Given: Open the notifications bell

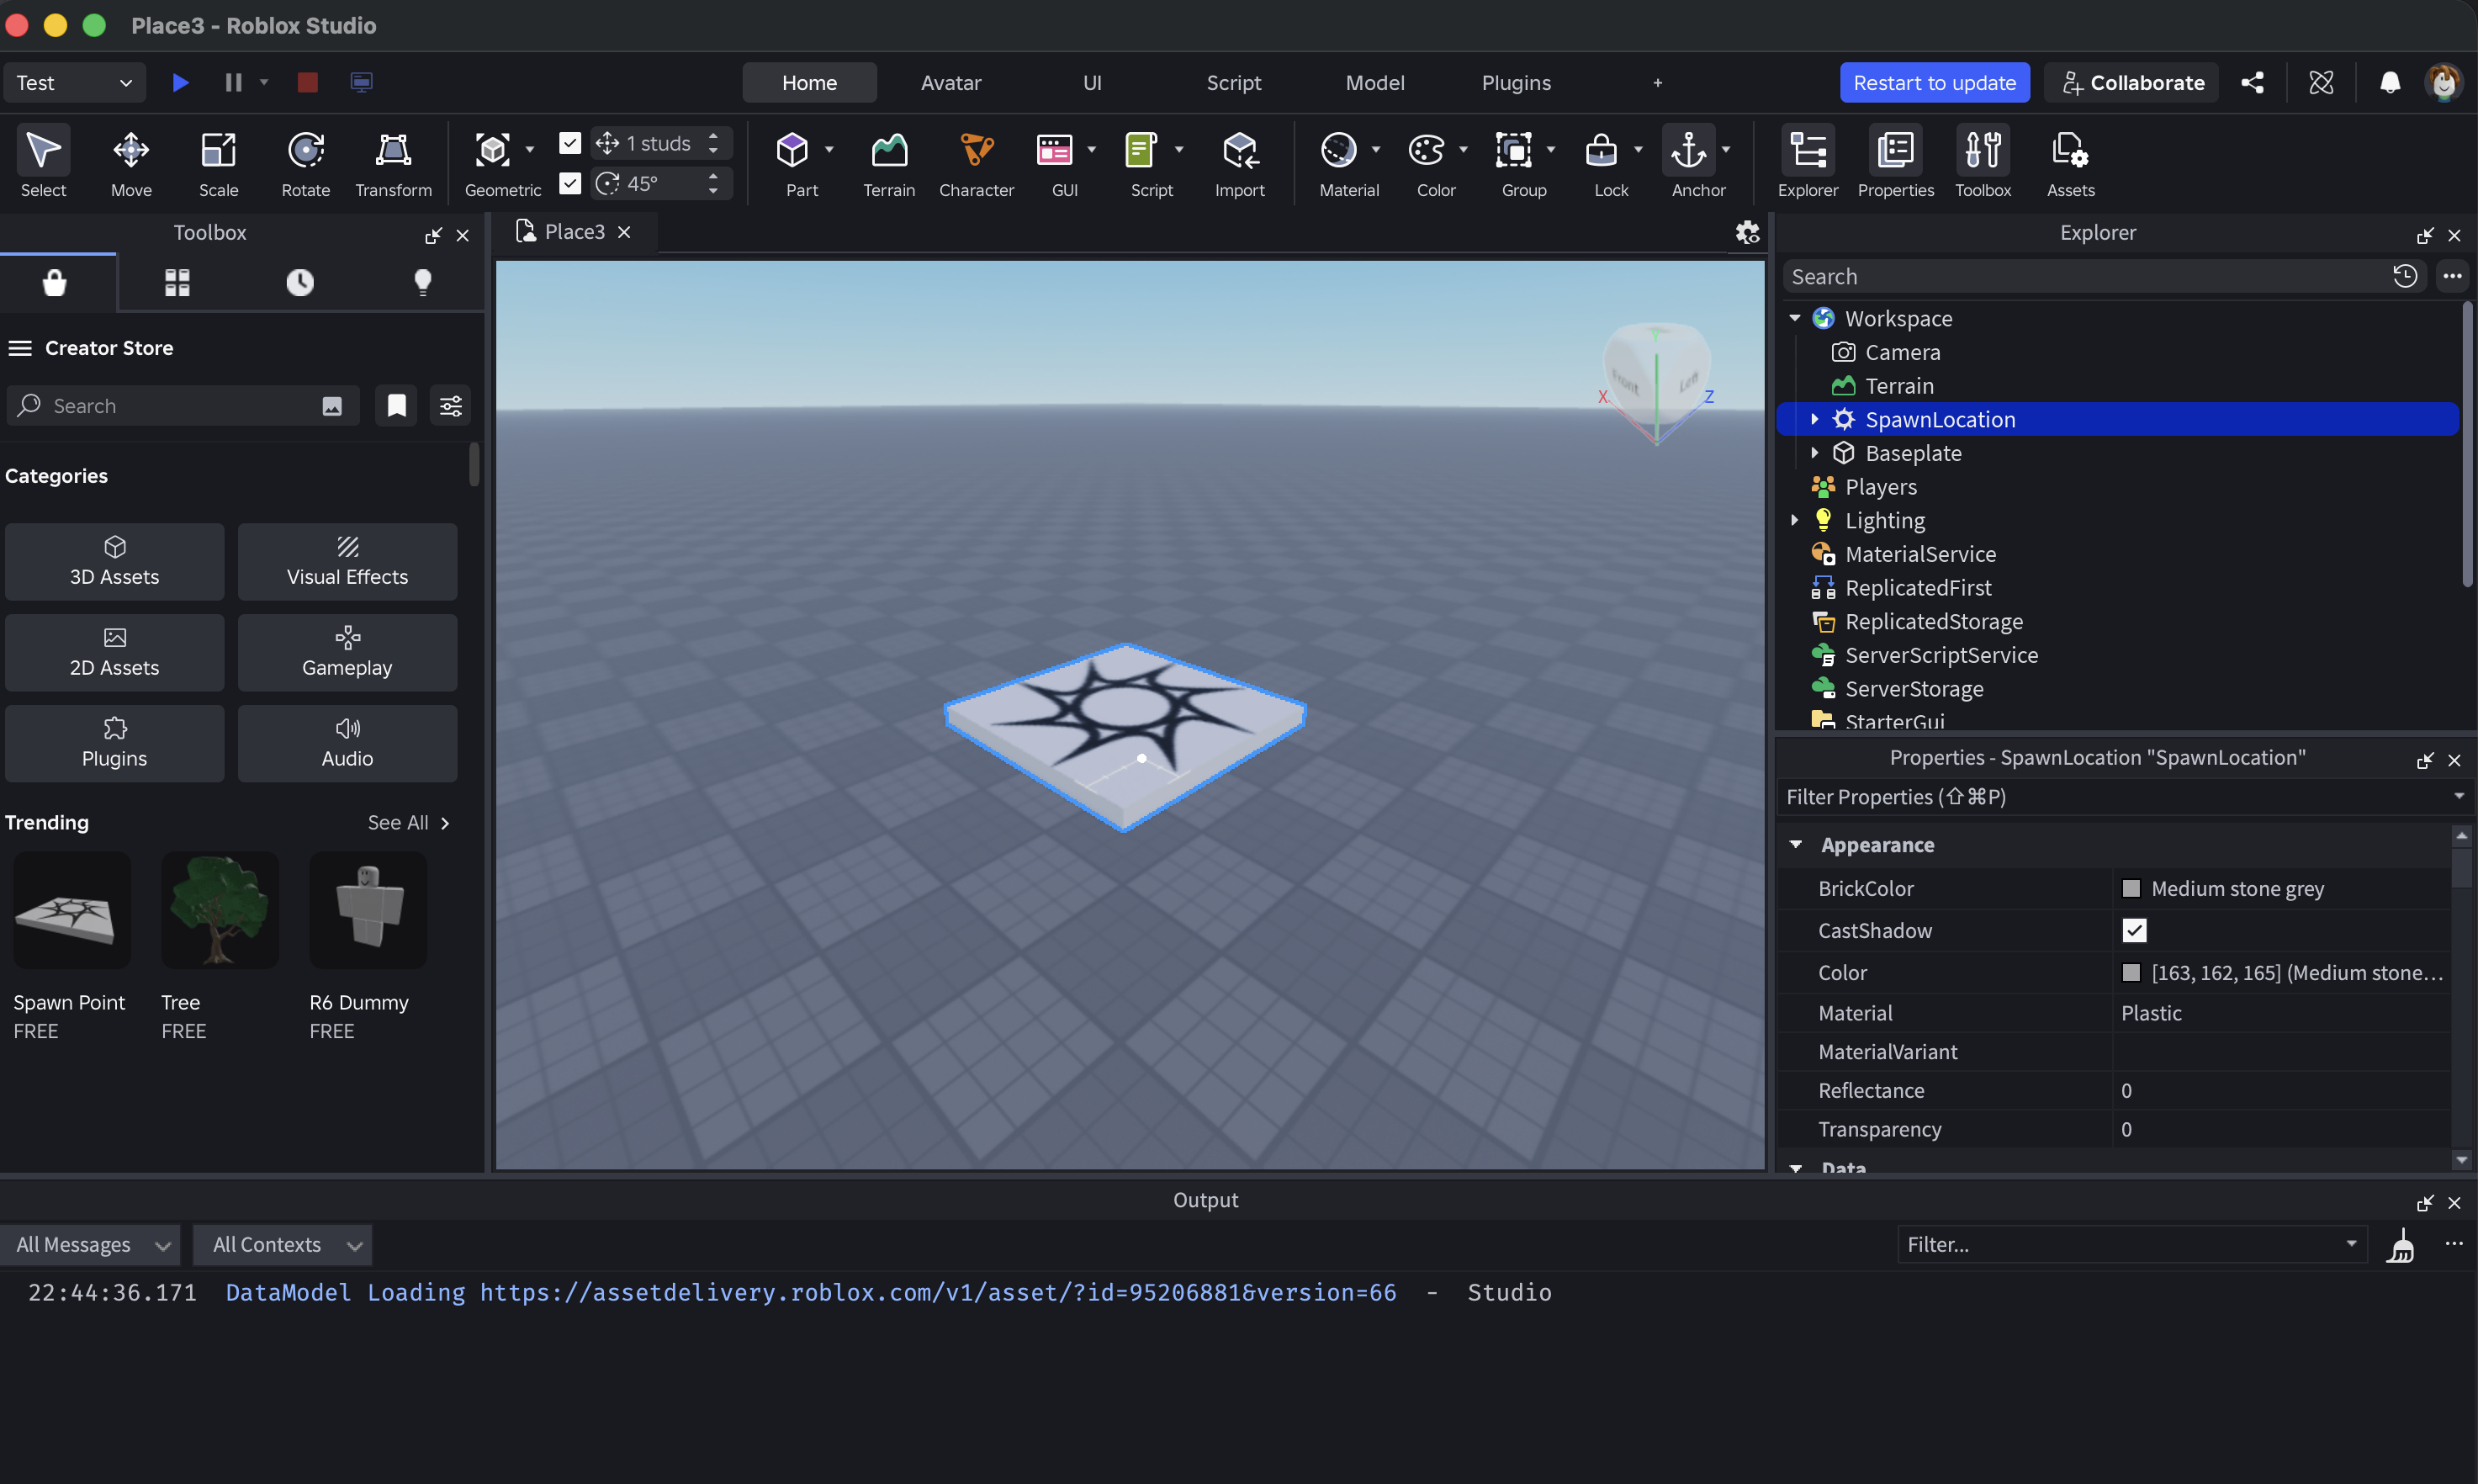Looking at the screenshot, I should pos(2389,82).
